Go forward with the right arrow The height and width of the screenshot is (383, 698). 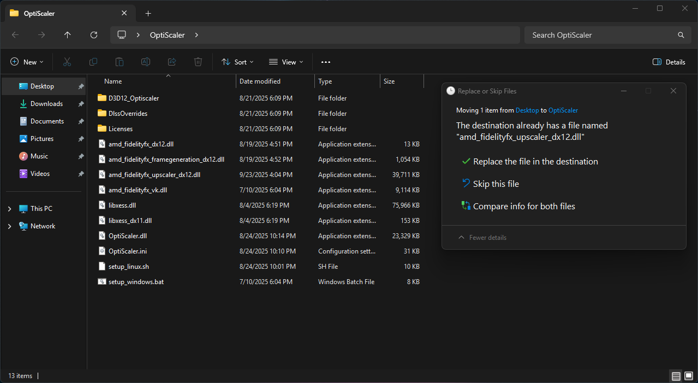41,35
